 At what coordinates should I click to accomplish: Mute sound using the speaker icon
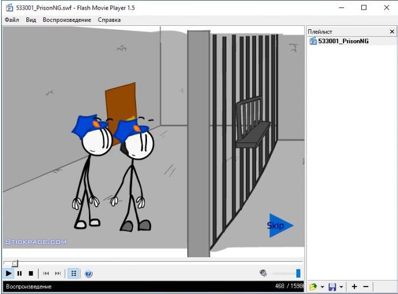coord(263,273)
